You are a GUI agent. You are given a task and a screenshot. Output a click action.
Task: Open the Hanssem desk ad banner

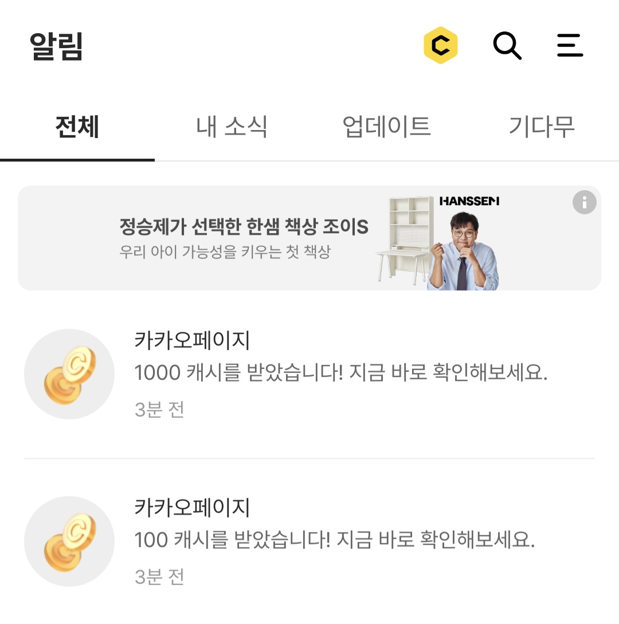(309, 238)
